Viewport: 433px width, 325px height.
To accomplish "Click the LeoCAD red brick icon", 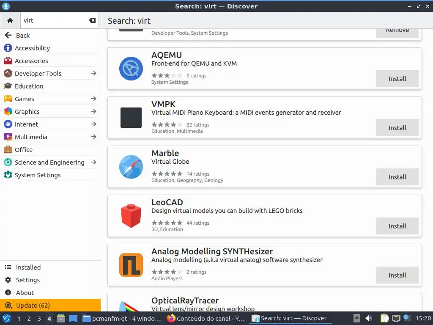I will 131,216.
